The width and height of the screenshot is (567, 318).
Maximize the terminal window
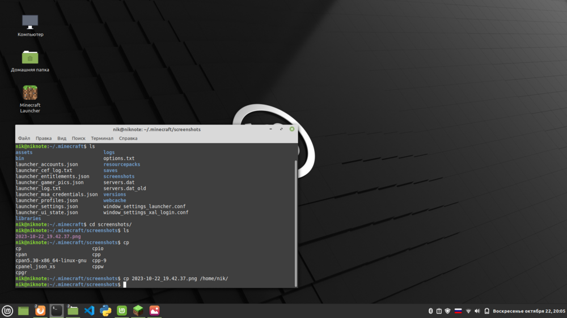(x=281, y=129)
